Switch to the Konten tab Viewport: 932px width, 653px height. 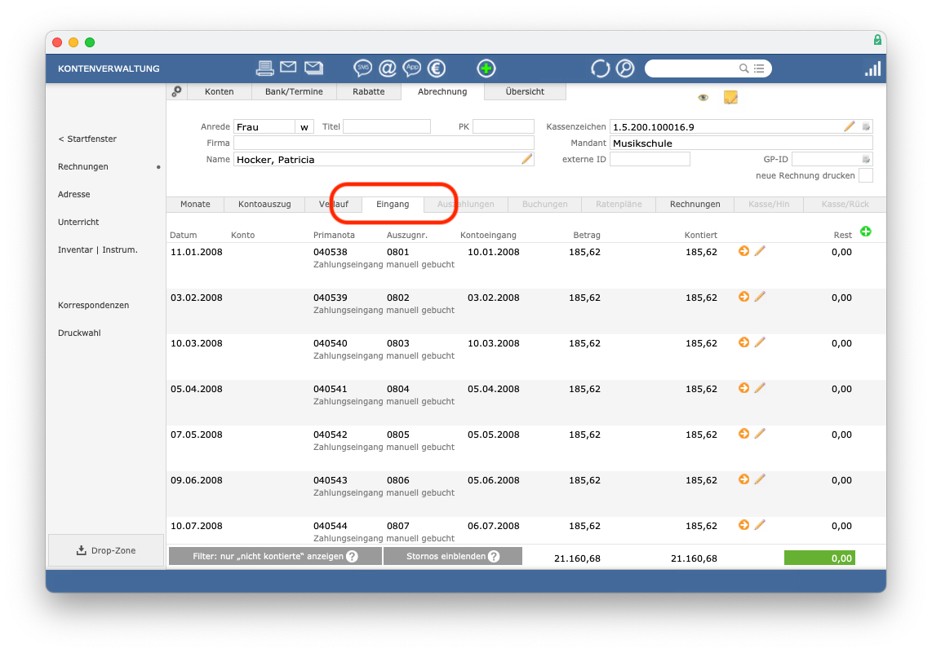(220, 91)
